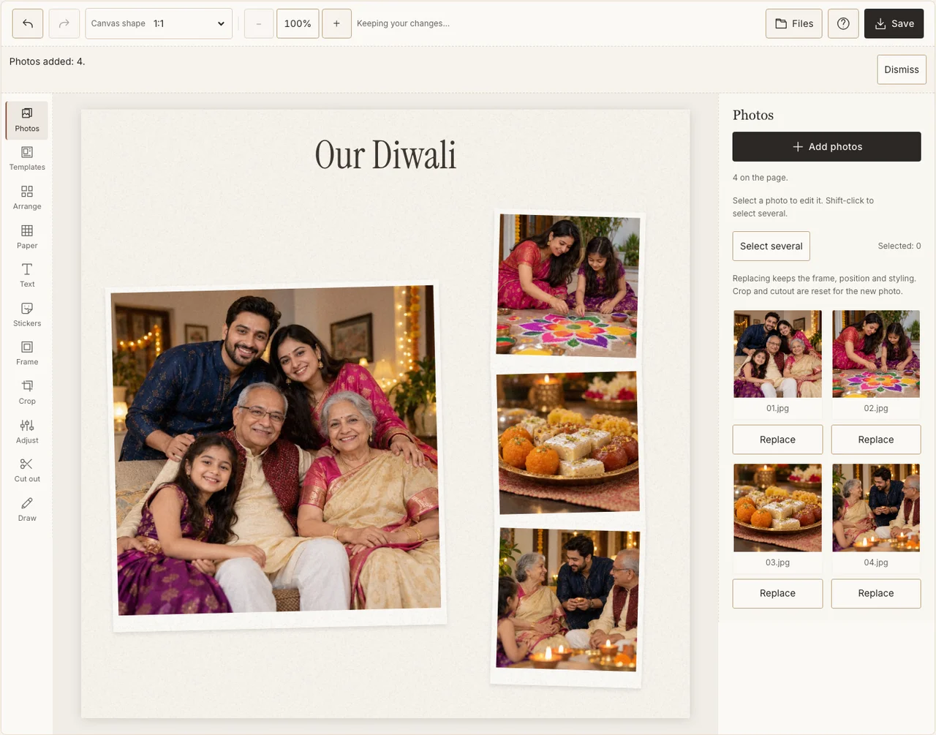Activate the Crop tool
This screenshot has height=735, width=936.
[27, 393]
